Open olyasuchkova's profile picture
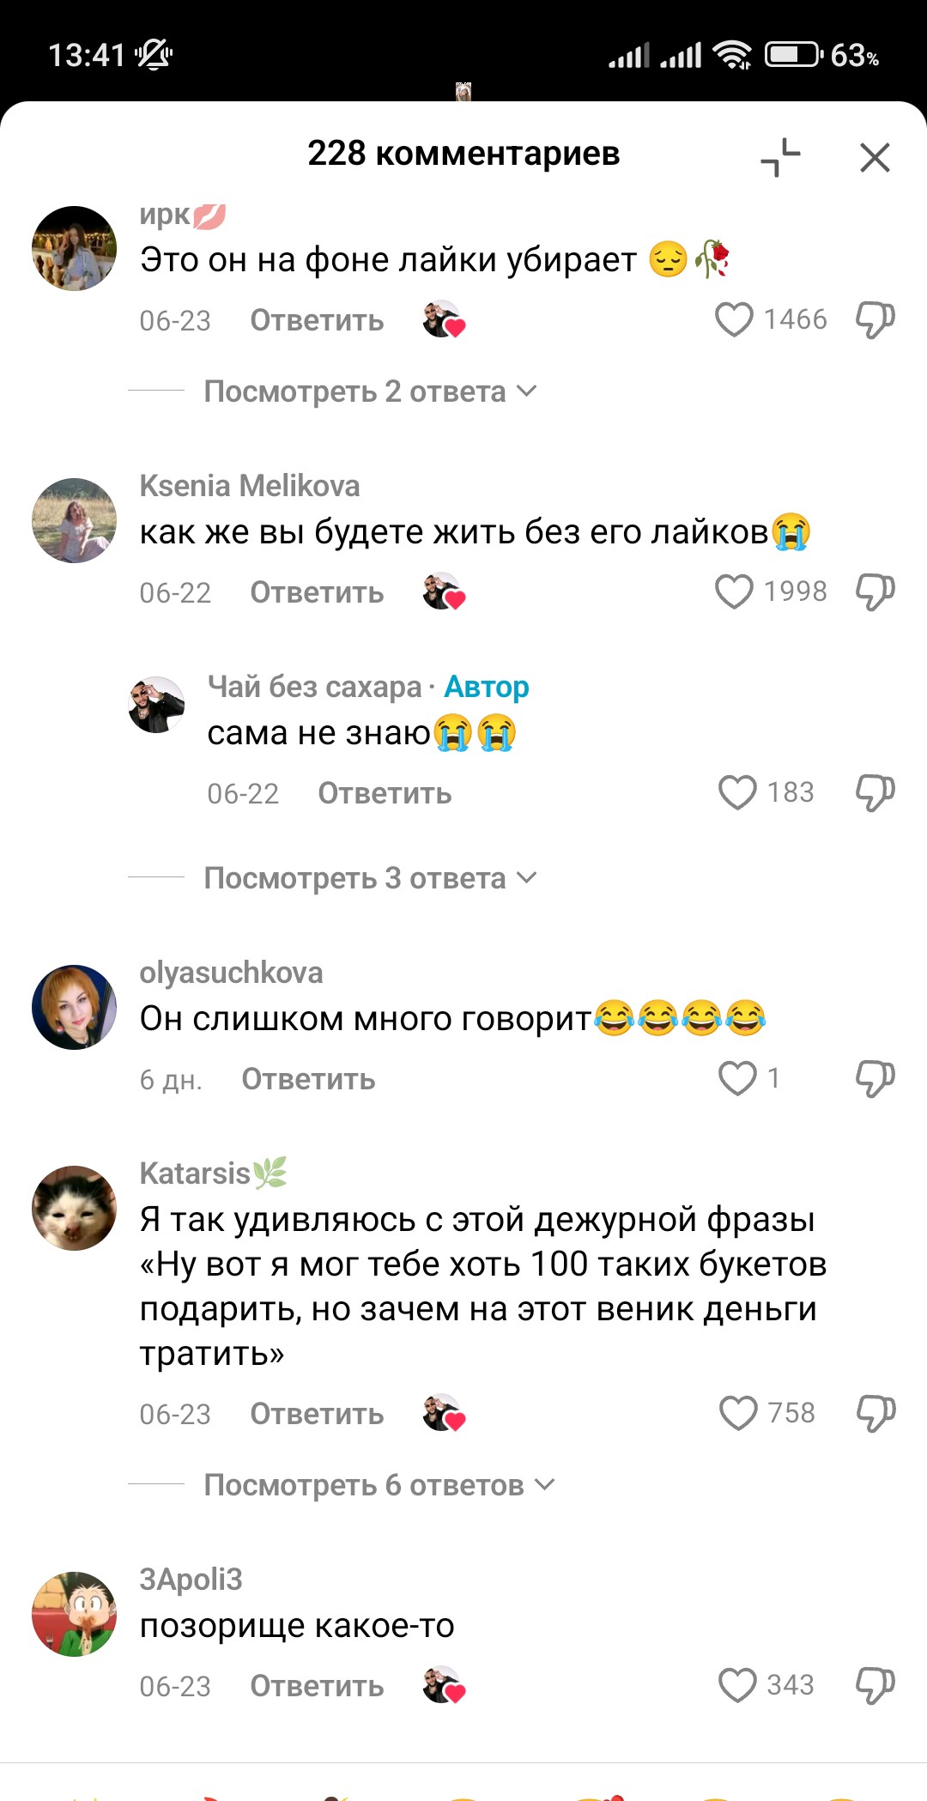This screenshot has height=1801, width=927. point(74,1007)
